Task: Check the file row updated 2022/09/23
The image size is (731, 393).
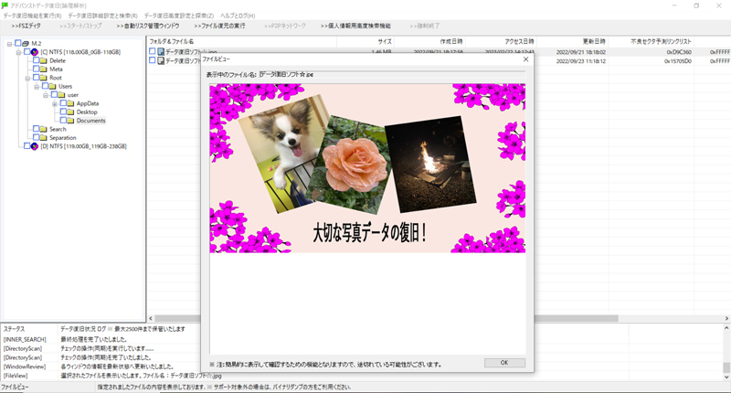Action: coord(153,60)
